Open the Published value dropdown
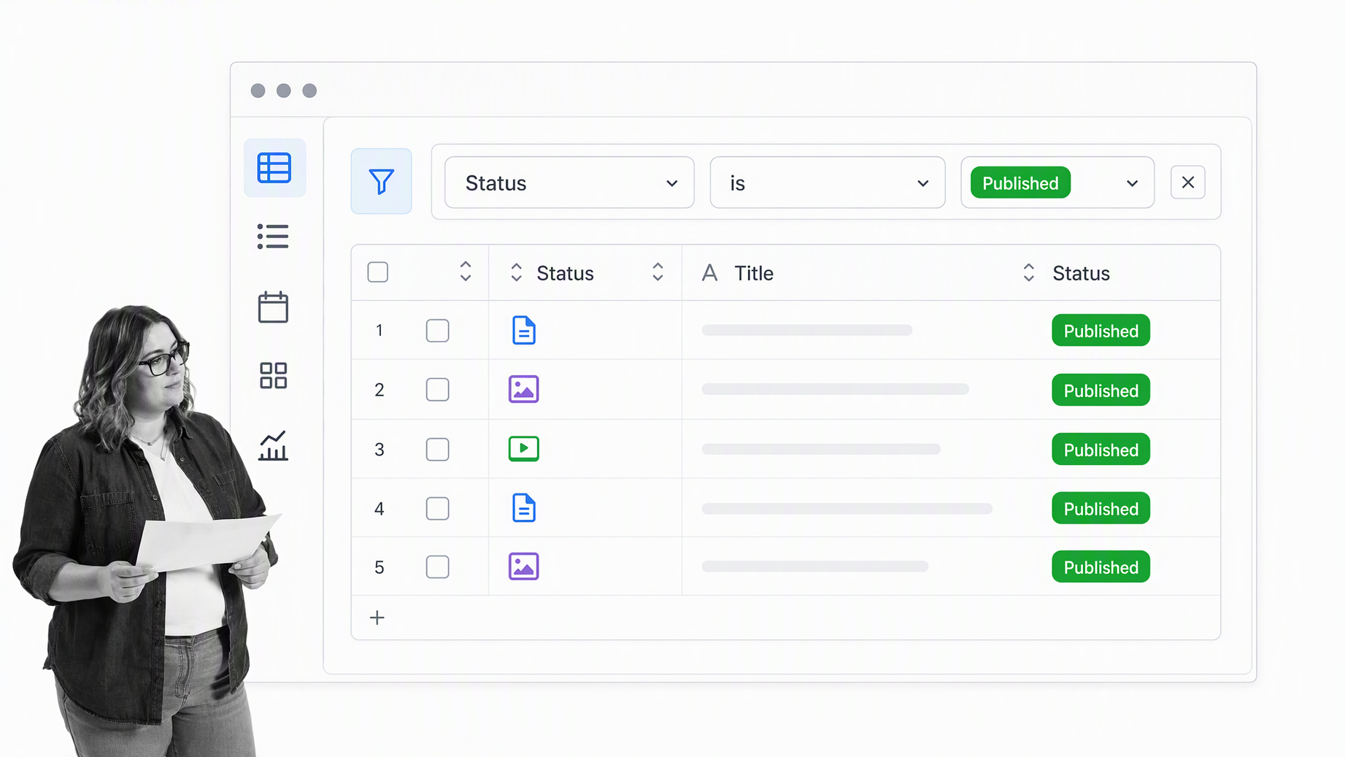Screen dimensions: 1345x757 (x=1057, y=182)
